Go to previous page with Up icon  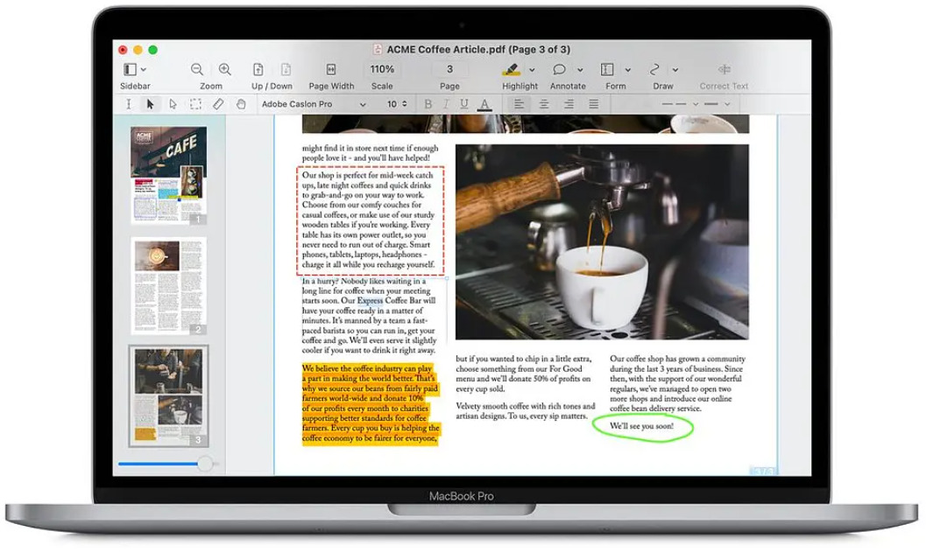point(258,69)
